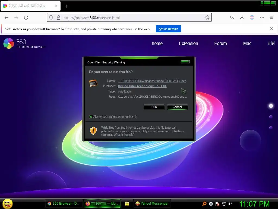Click the flag action center tray icon

(x=217, y=204)
